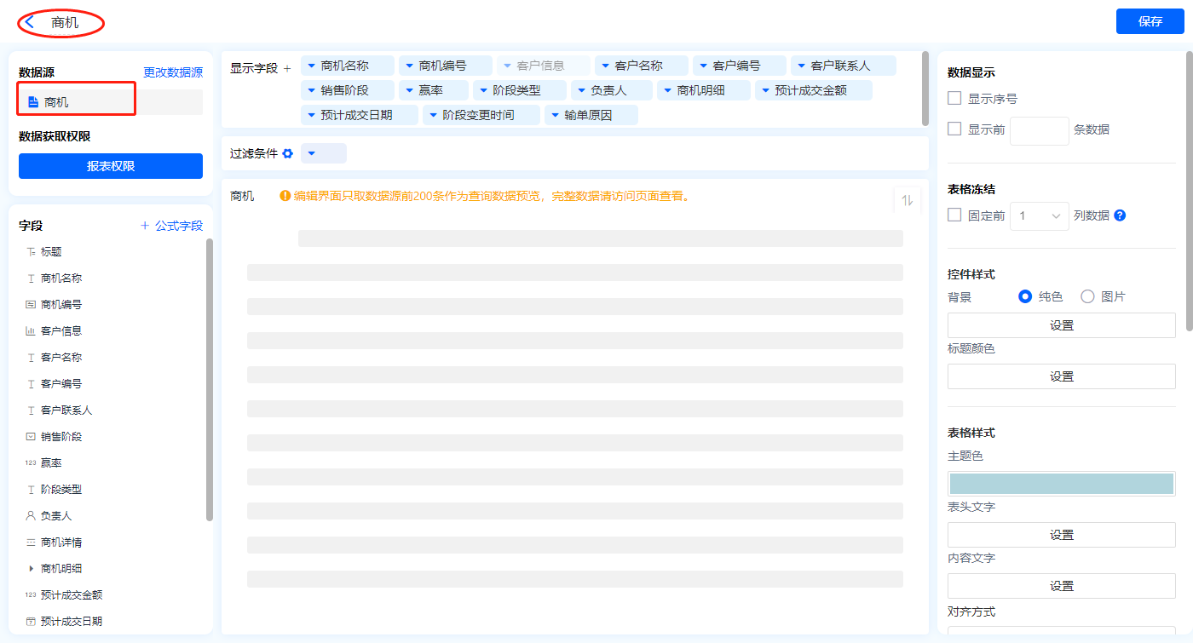Click the plus icon beside 显示字段
This screenshot has height=643, width=1193.
[x=287, y=68]
